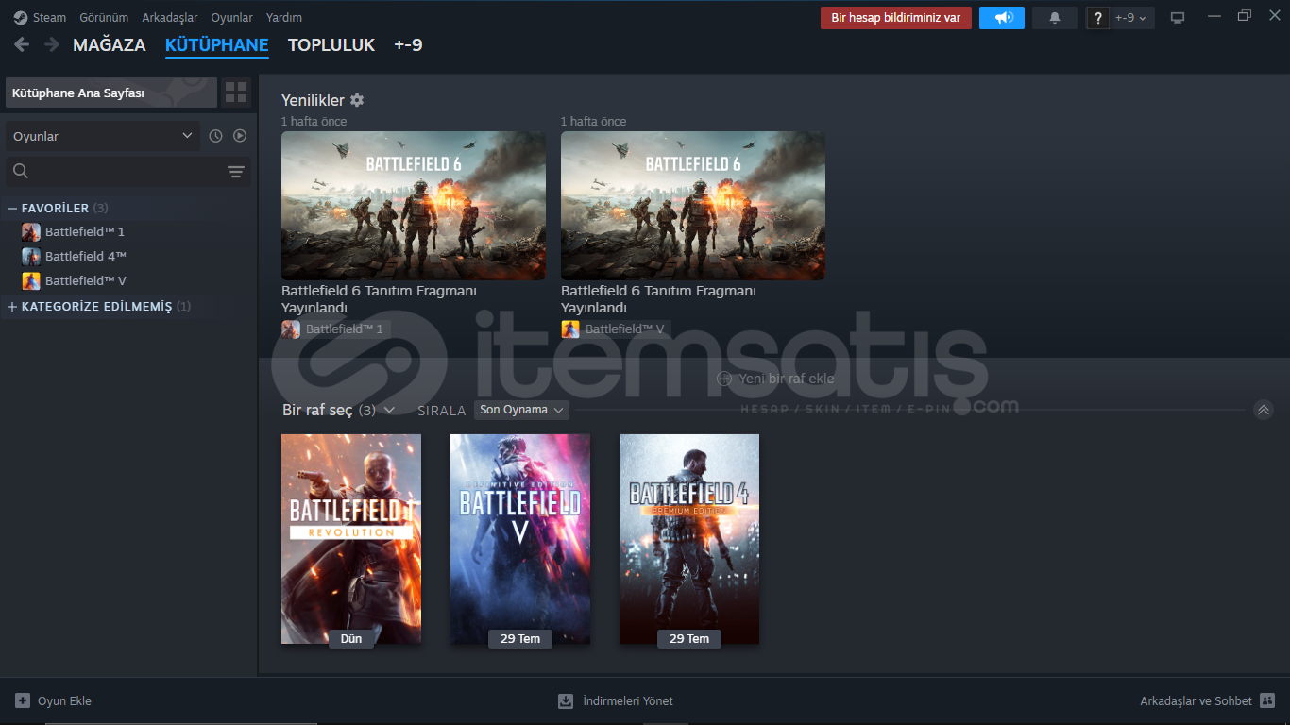This screenshot has width=1290, height=725.
Task: Switch to MAĞAZA tab
Action: click(x=110, y=45)
